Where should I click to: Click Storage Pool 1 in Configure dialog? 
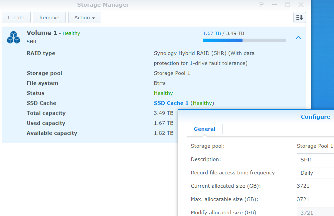coord(315,146)
